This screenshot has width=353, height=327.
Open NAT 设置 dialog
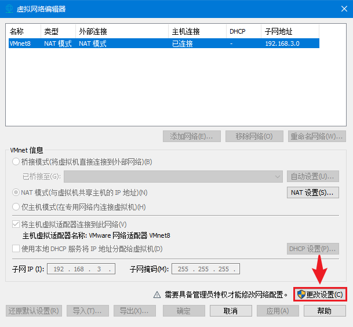(x=313, y=192)
